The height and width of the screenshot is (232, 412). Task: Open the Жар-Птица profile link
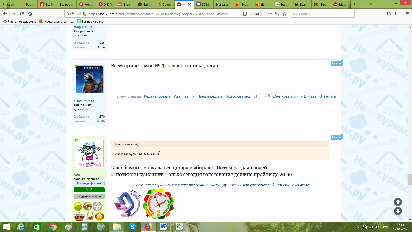[x=83, y=27]
